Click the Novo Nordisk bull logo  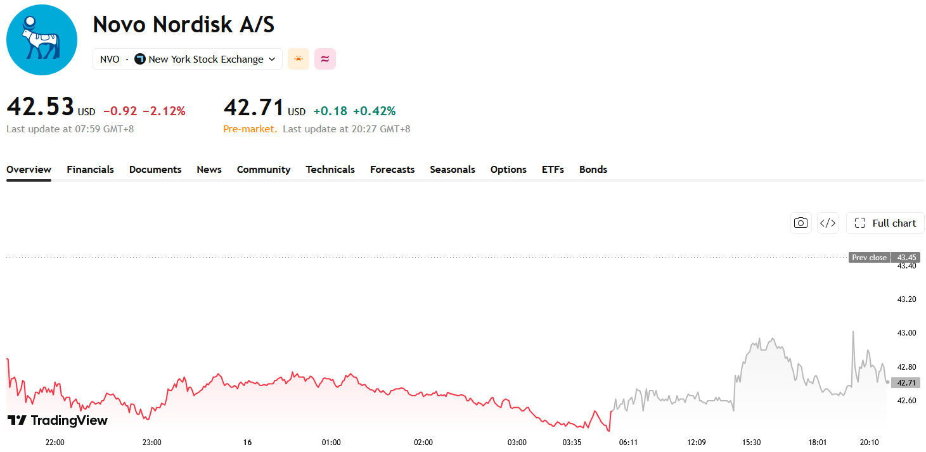coord(42,40)
